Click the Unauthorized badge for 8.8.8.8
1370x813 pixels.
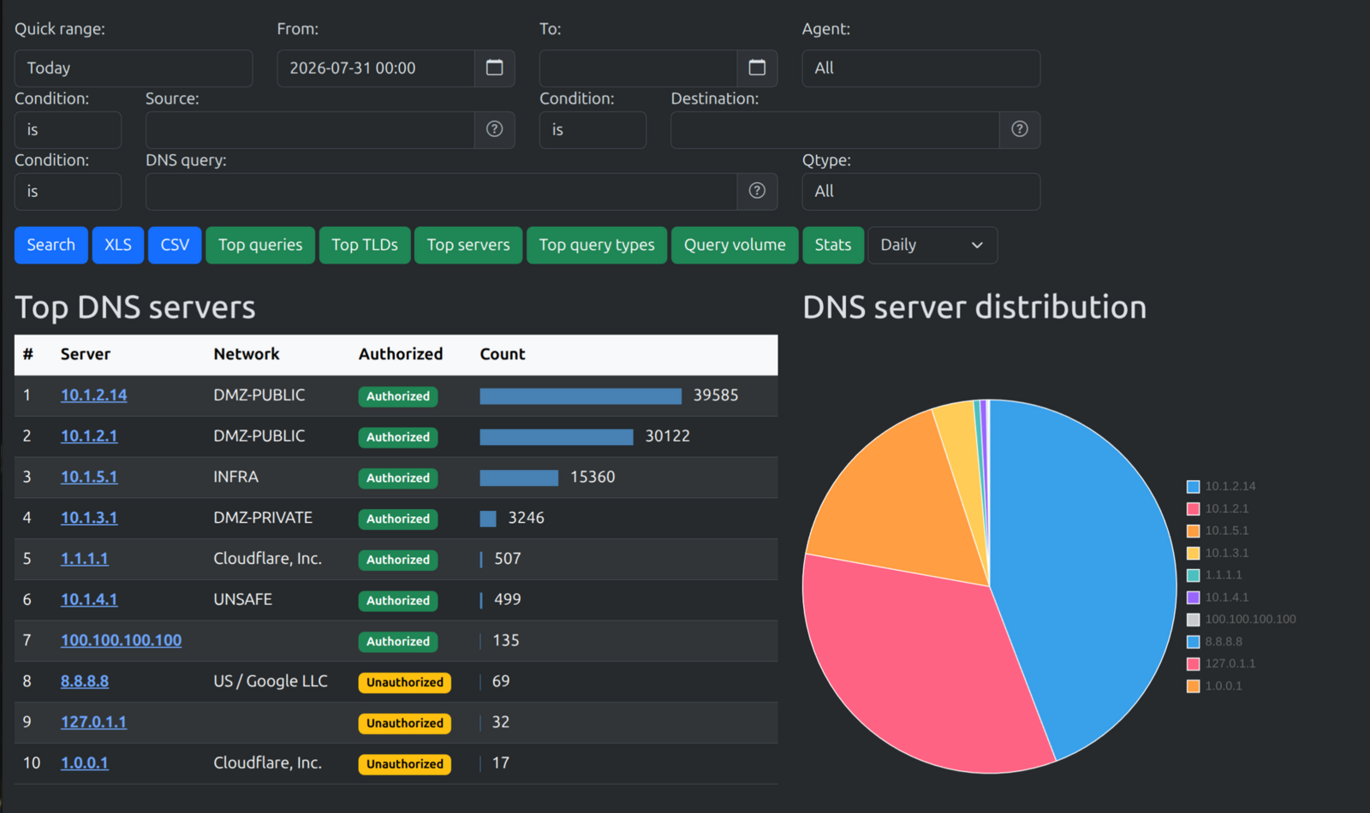[x=405, y=682]
